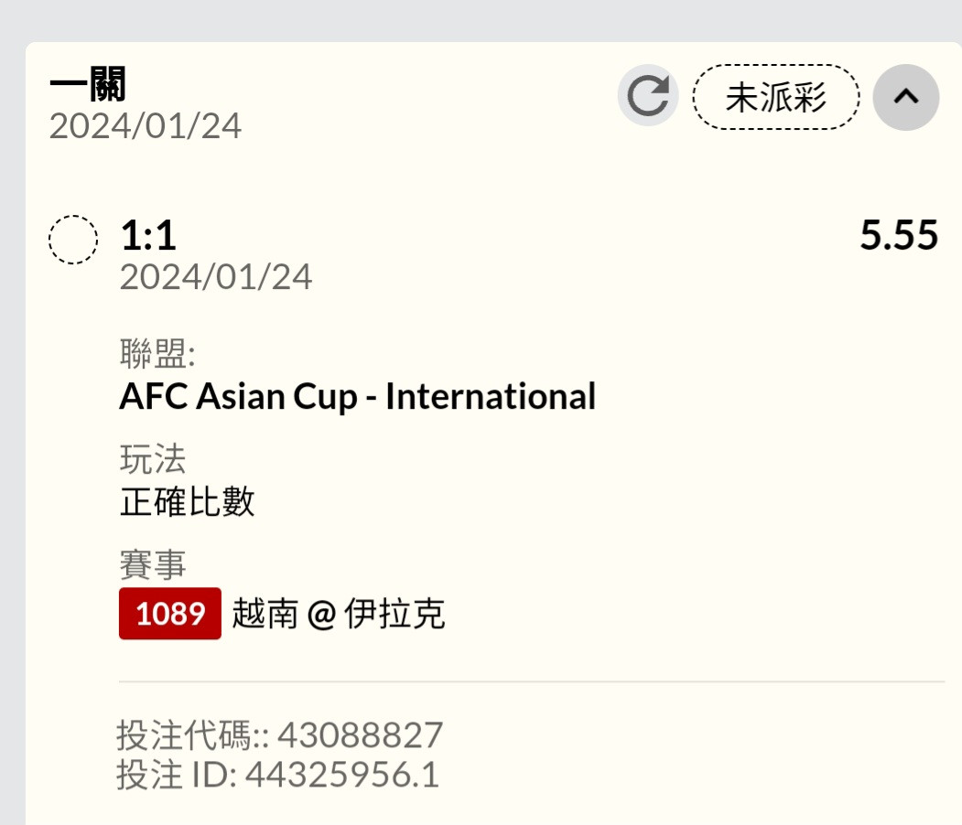Click the 1:1 score selection
The width and height of the screenshot is (962, 825).
tap(148, 235)
